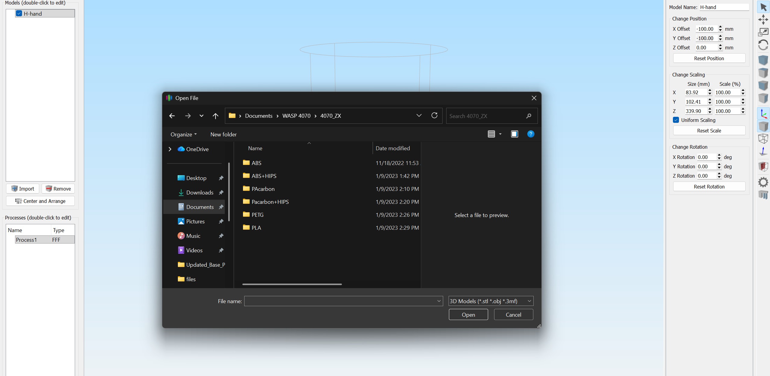Select the Process1 row

coord(45,240)
